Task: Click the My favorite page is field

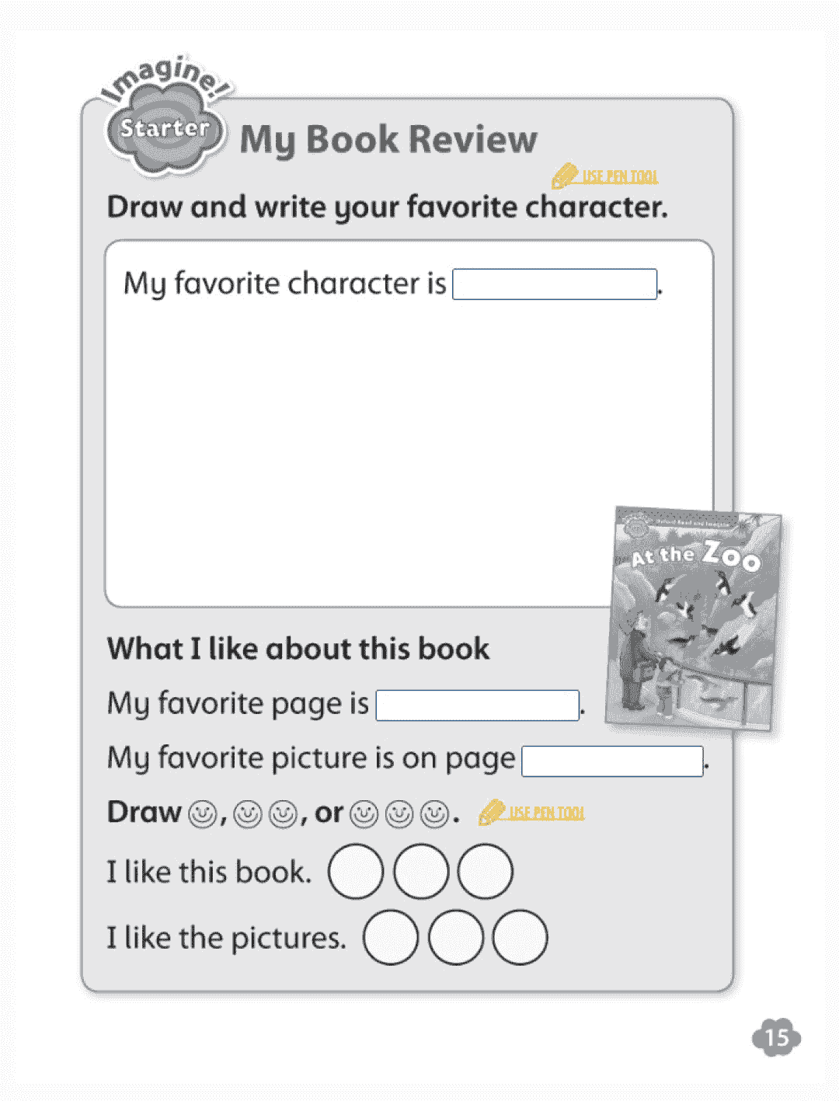Action: coord(478,705)
